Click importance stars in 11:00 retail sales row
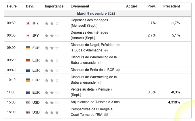 click(52, 93)
